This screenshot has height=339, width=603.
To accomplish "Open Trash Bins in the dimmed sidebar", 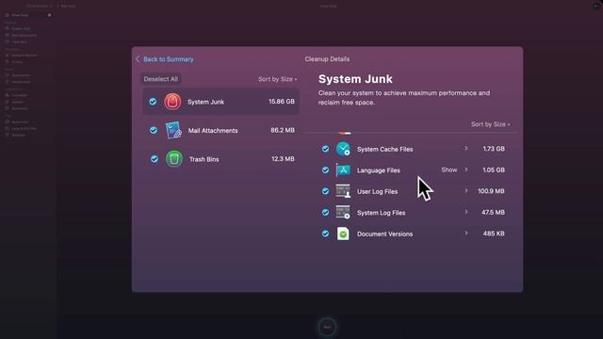I will pos(19,41).
